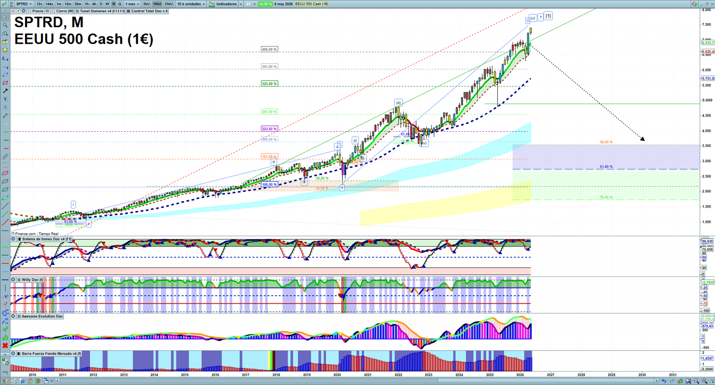Click the green checkmark tool

point(5,329)
